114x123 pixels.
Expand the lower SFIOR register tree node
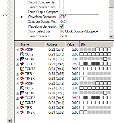coord(17,93)
